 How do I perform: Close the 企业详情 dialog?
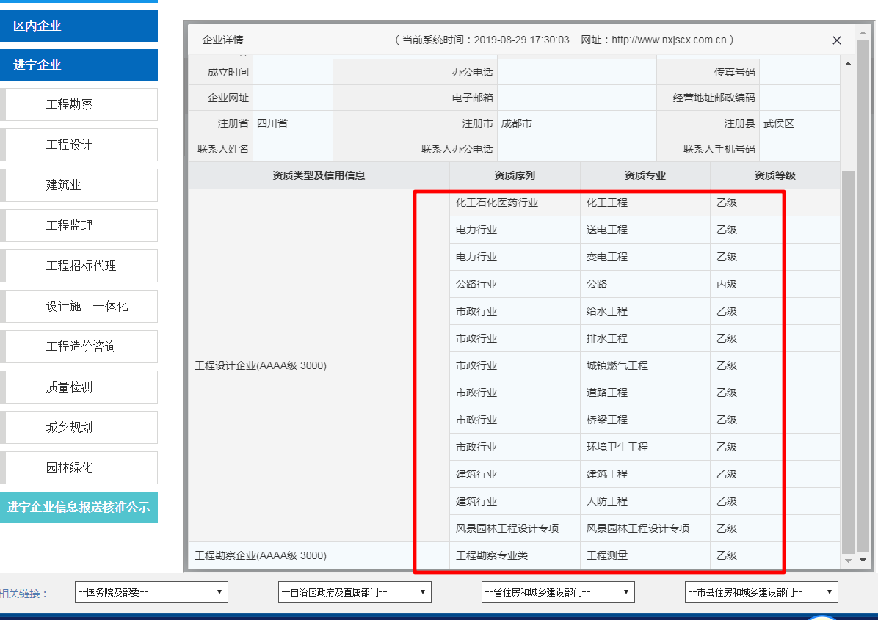[x=836, y=41]
